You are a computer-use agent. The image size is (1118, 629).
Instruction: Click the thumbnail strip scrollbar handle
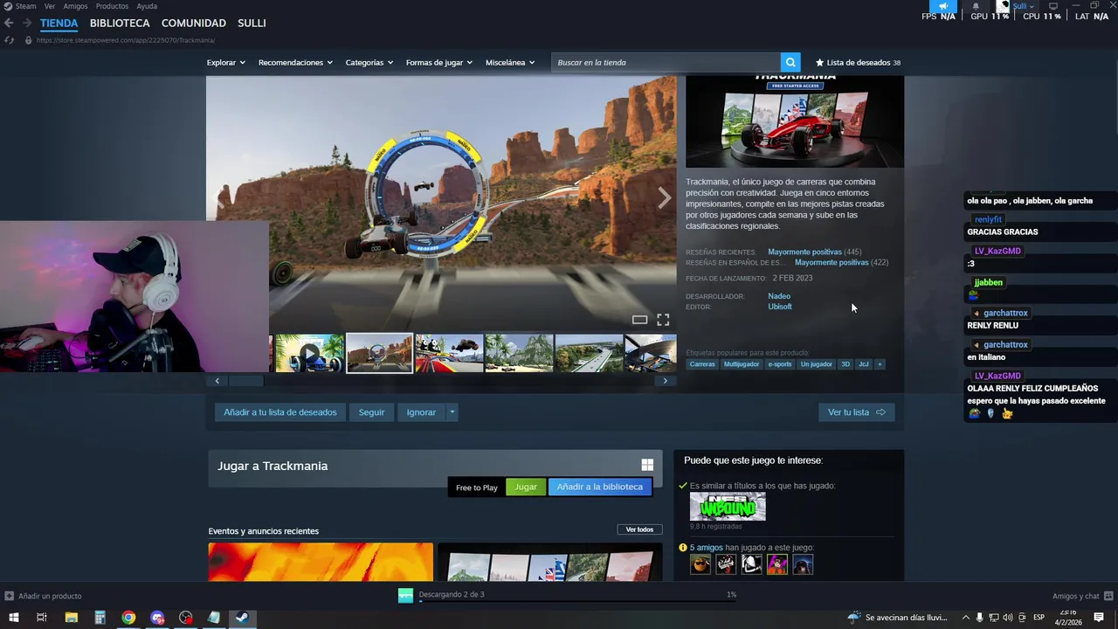click(x=245, y=381)
